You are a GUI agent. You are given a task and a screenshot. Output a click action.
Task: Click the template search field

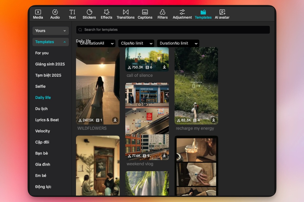(173, 30)
